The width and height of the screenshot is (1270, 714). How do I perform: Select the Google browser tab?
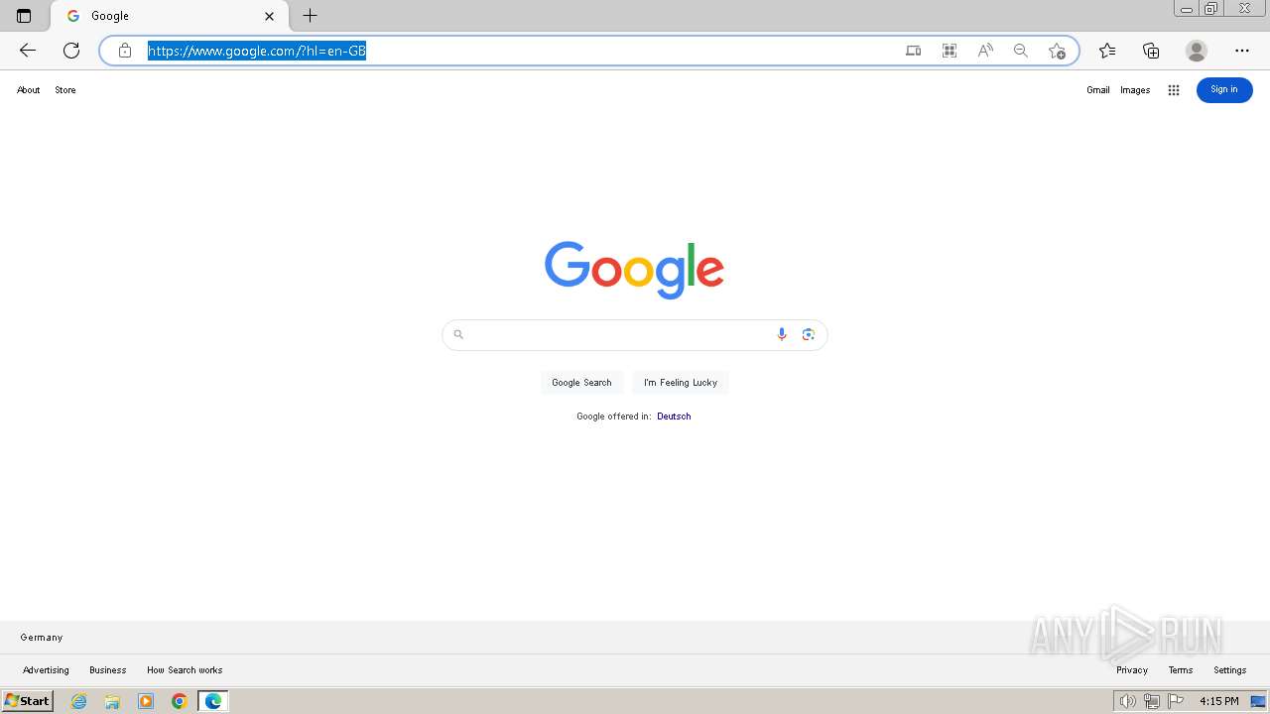pyautogui.click(x=170, y=16)
